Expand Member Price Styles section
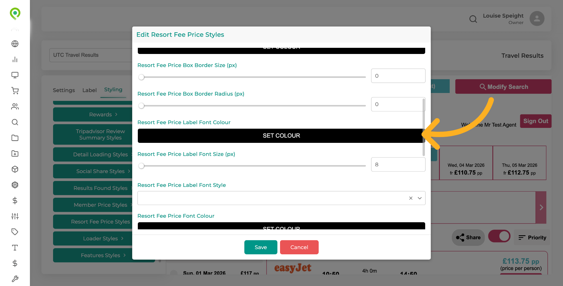 (93, 205)
